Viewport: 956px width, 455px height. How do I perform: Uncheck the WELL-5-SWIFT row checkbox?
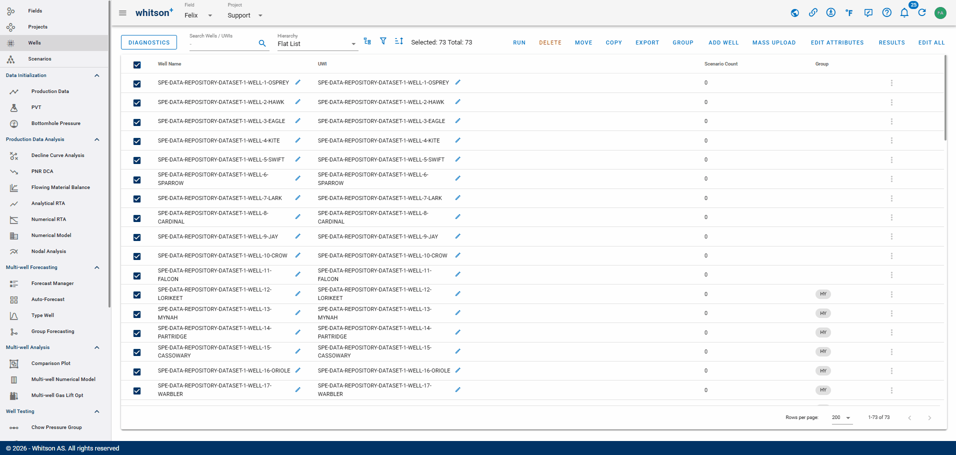point(137,160)
